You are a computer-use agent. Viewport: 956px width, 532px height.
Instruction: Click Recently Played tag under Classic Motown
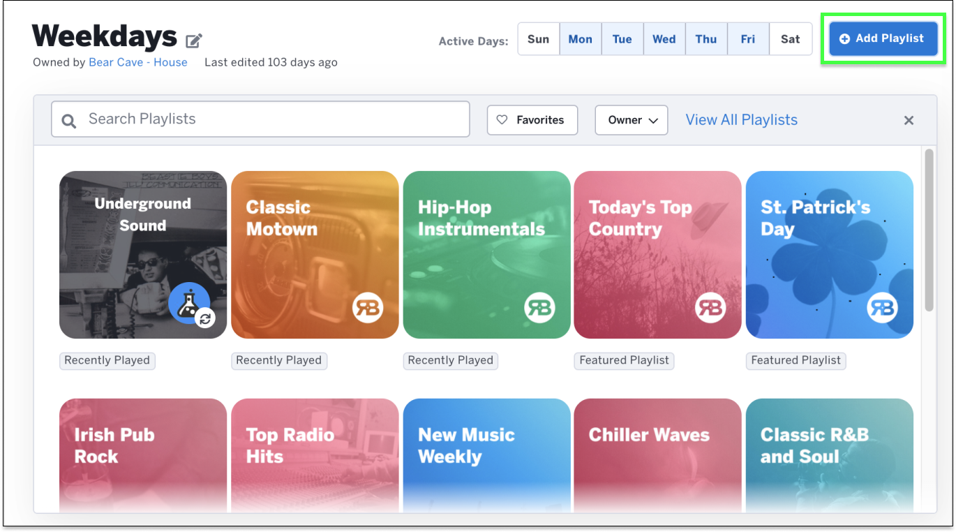(279, 360)
